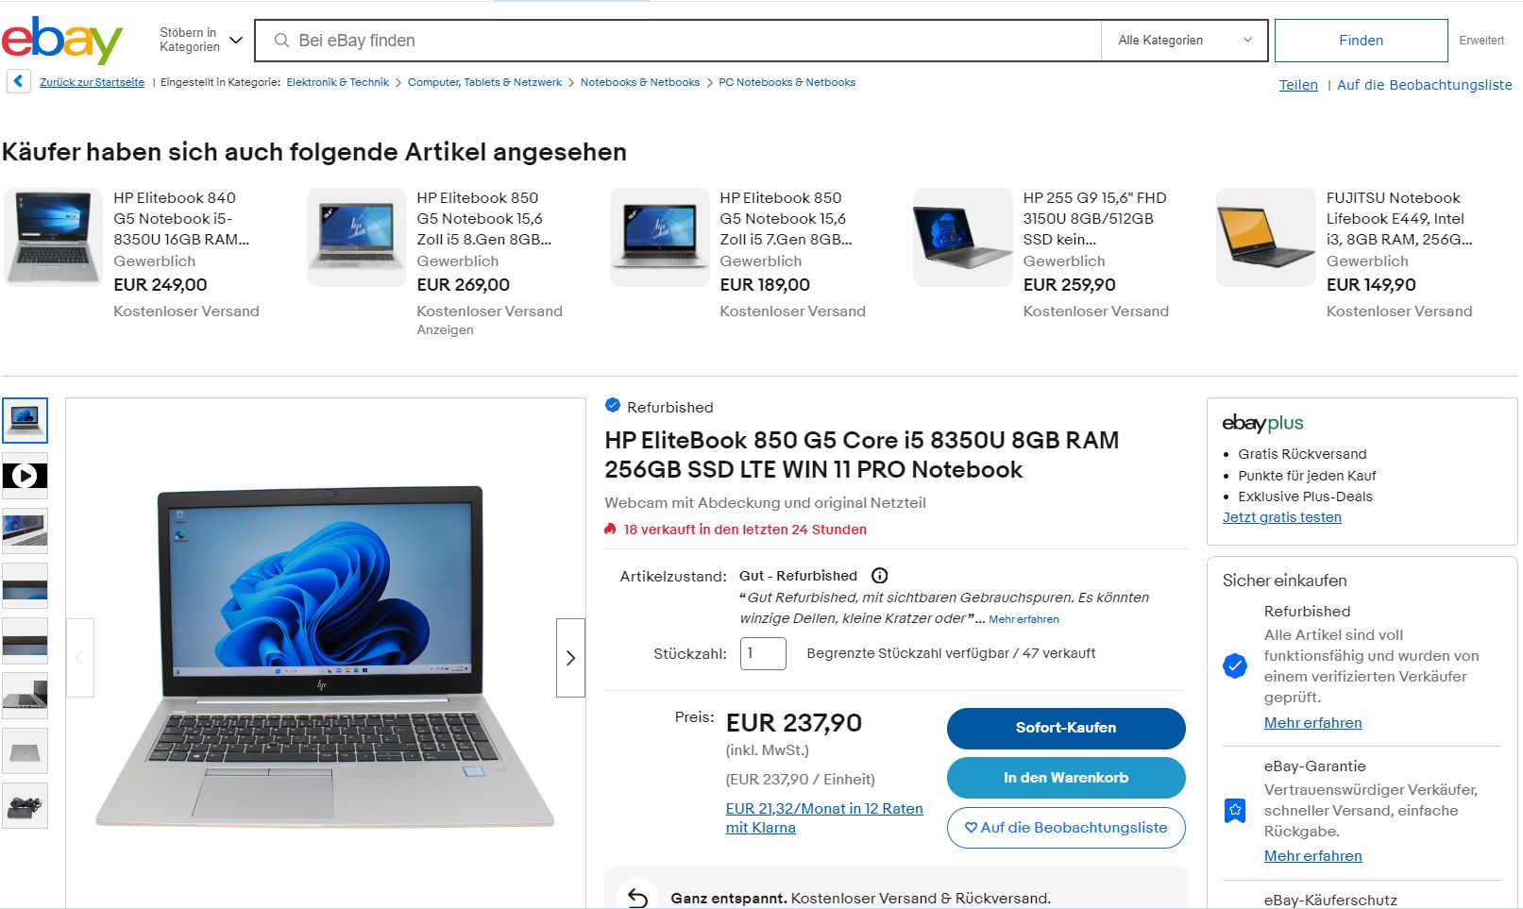Click the blue Refurbished checkmark badge above title

(613, 406)
